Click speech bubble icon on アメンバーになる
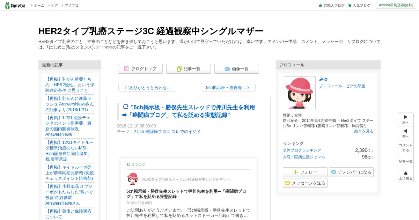Image resolution: width=419 pixels, height=220 pixels. pos(334,172)
